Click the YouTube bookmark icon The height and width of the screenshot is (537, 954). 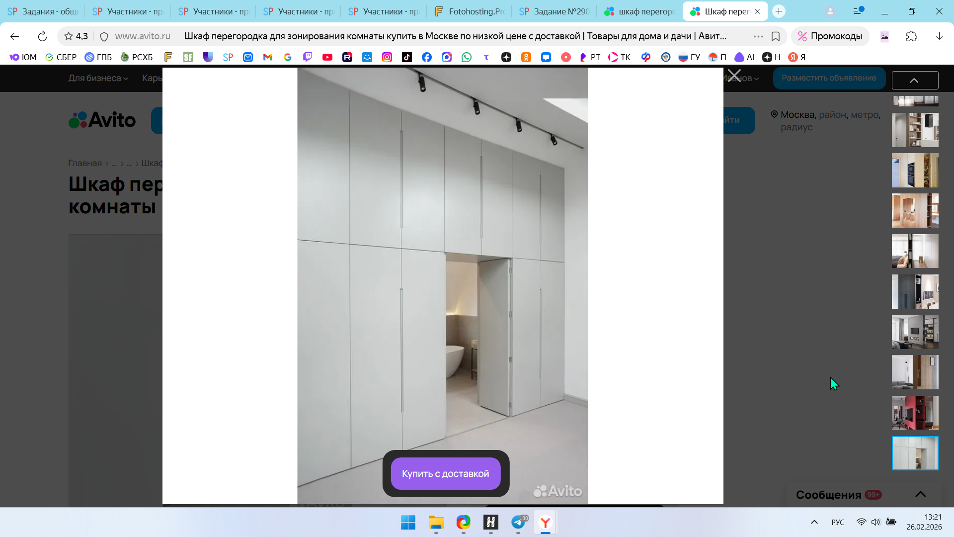click(327, 57)
